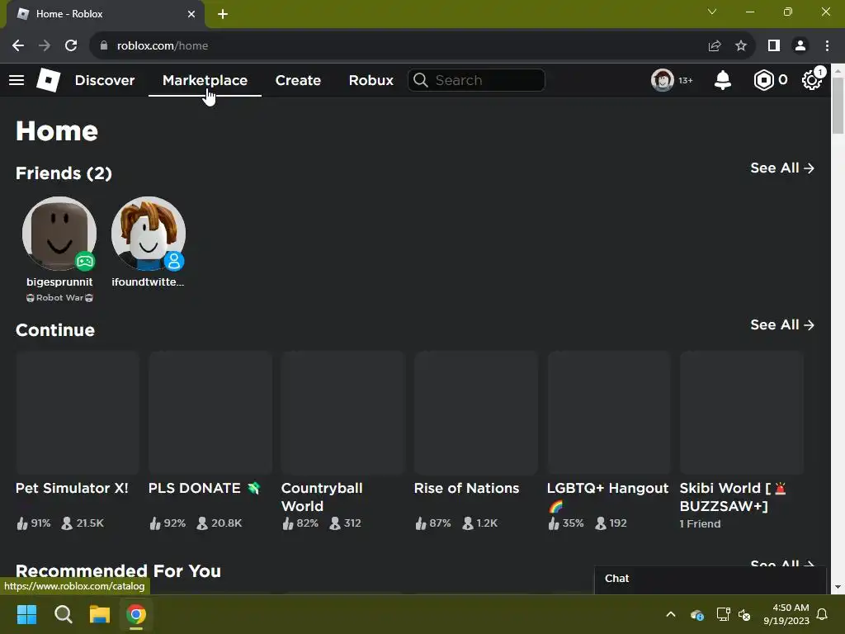Open bigesprunnit's friend avatar
Screen dimensions: 845x634
59,234
